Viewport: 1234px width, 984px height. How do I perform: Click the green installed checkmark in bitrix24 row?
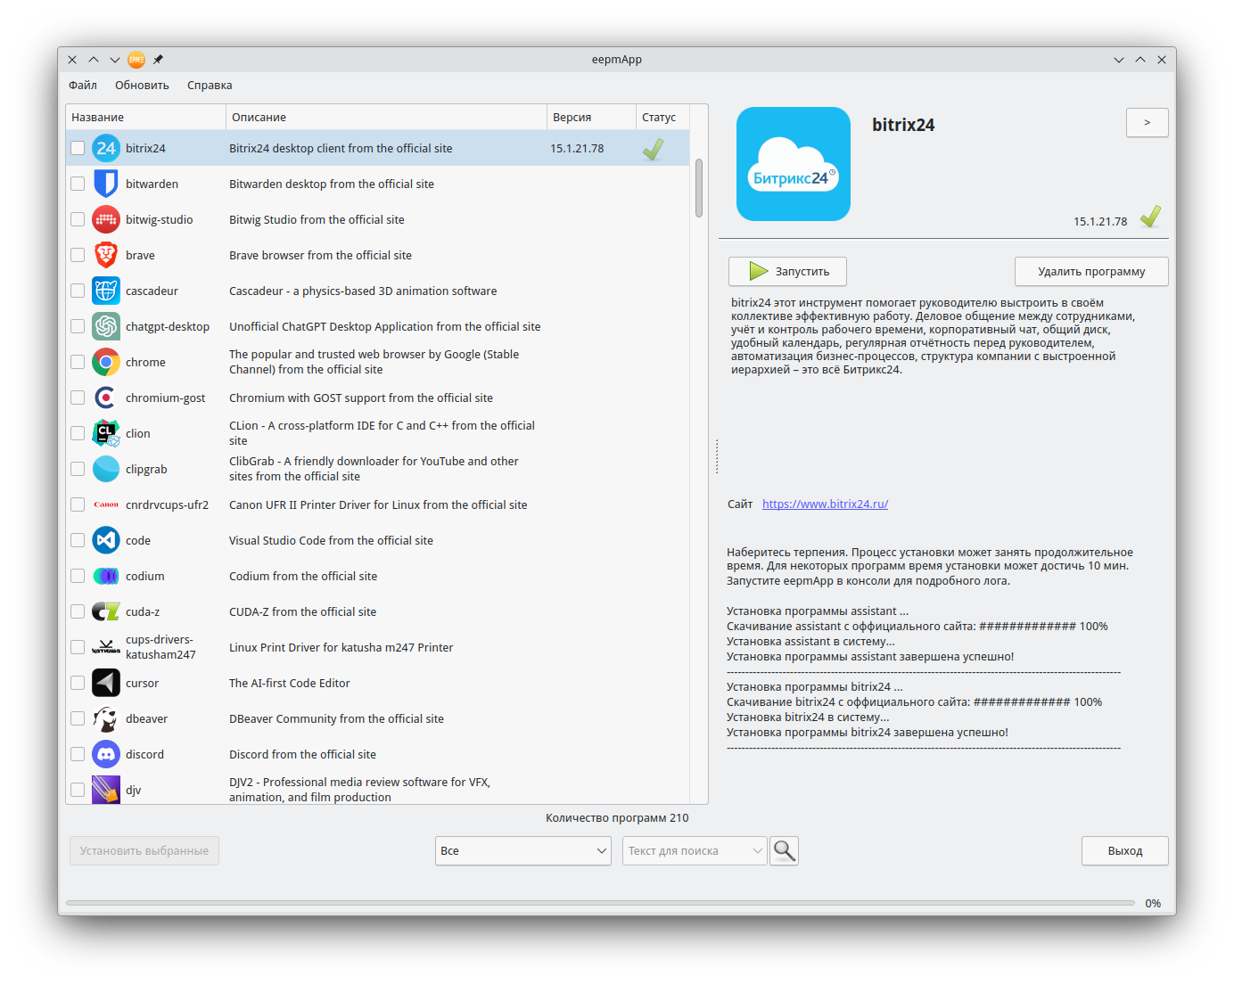coord(653,149)
